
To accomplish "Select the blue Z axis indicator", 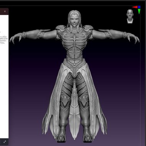I will tap(139, 7).
